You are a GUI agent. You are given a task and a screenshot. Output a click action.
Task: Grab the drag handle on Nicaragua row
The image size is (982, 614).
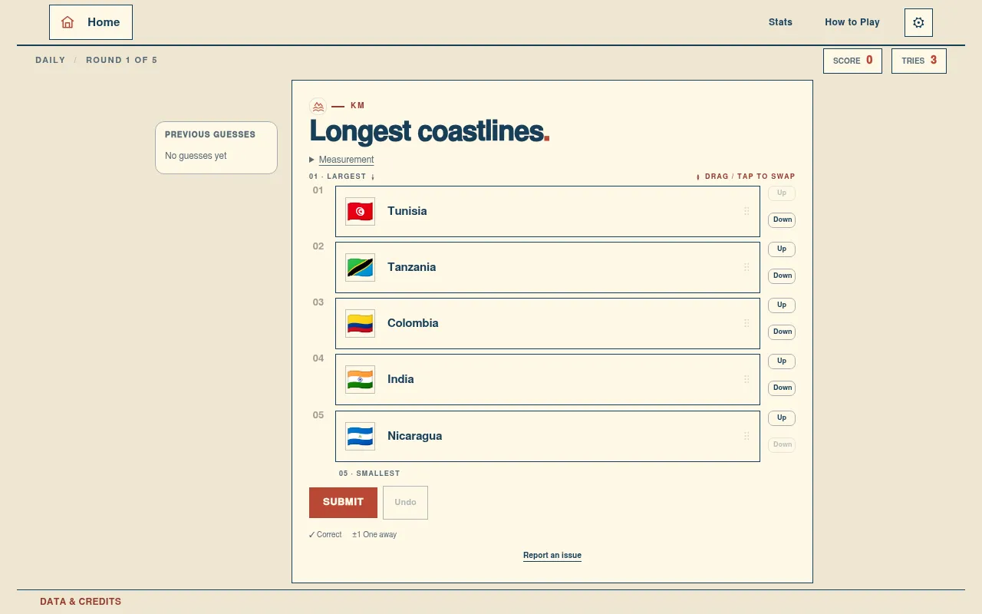pos(746,436)
